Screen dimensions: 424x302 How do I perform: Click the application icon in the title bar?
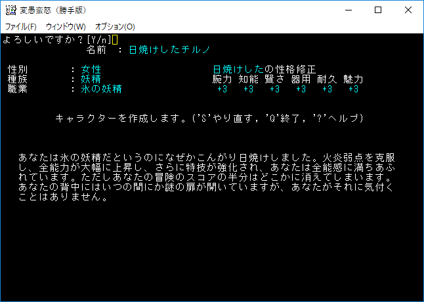click(11, 10)
